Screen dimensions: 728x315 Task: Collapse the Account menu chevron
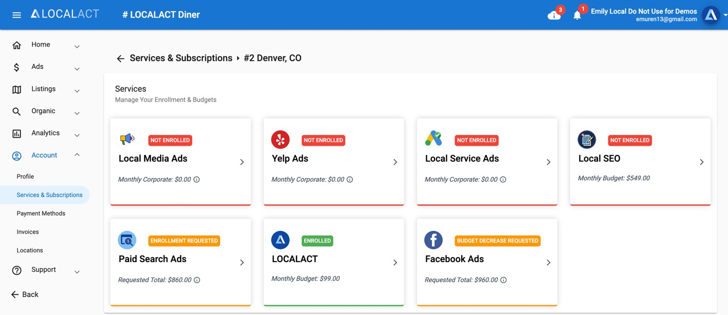77,154
